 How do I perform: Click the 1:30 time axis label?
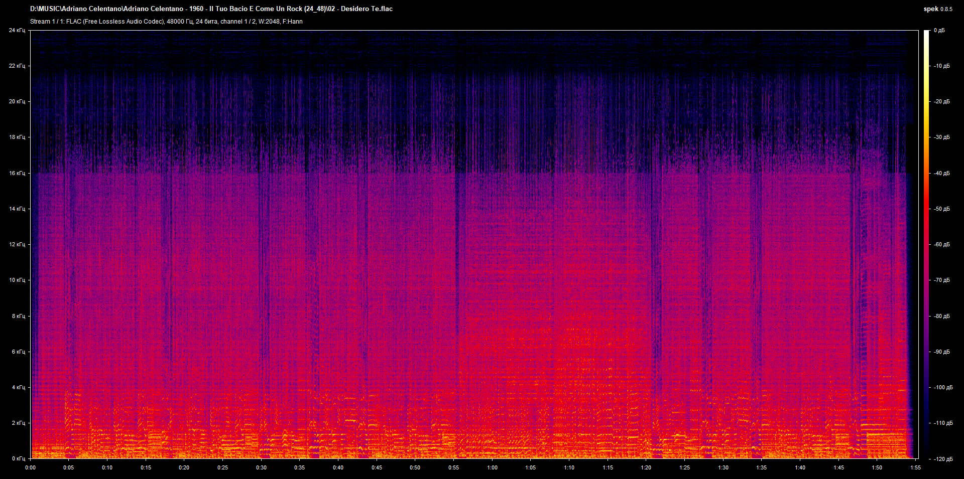click(x=724, y=467)
